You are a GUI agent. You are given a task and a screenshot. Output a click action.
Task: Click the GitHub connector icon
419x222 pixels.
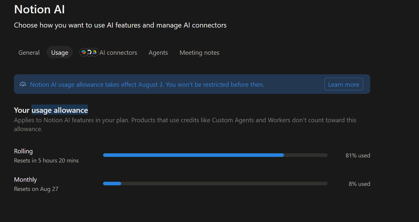pos(89,52)
